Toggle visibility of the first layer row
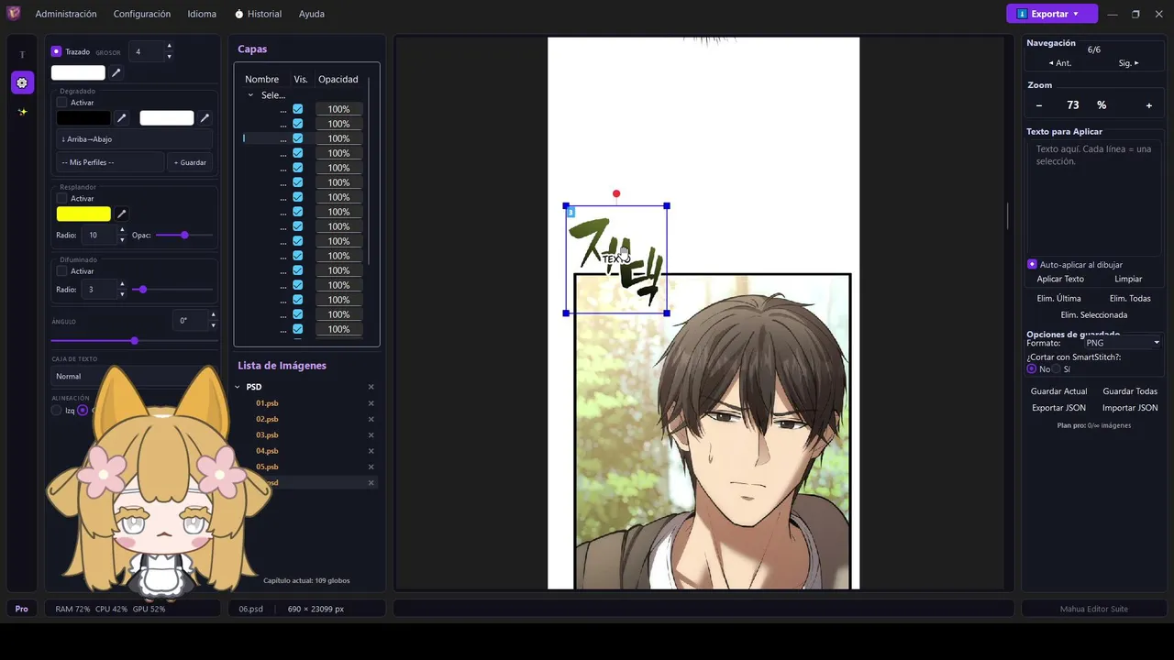This screenshot has width=1174, height=660. click(x=297, y=109)
